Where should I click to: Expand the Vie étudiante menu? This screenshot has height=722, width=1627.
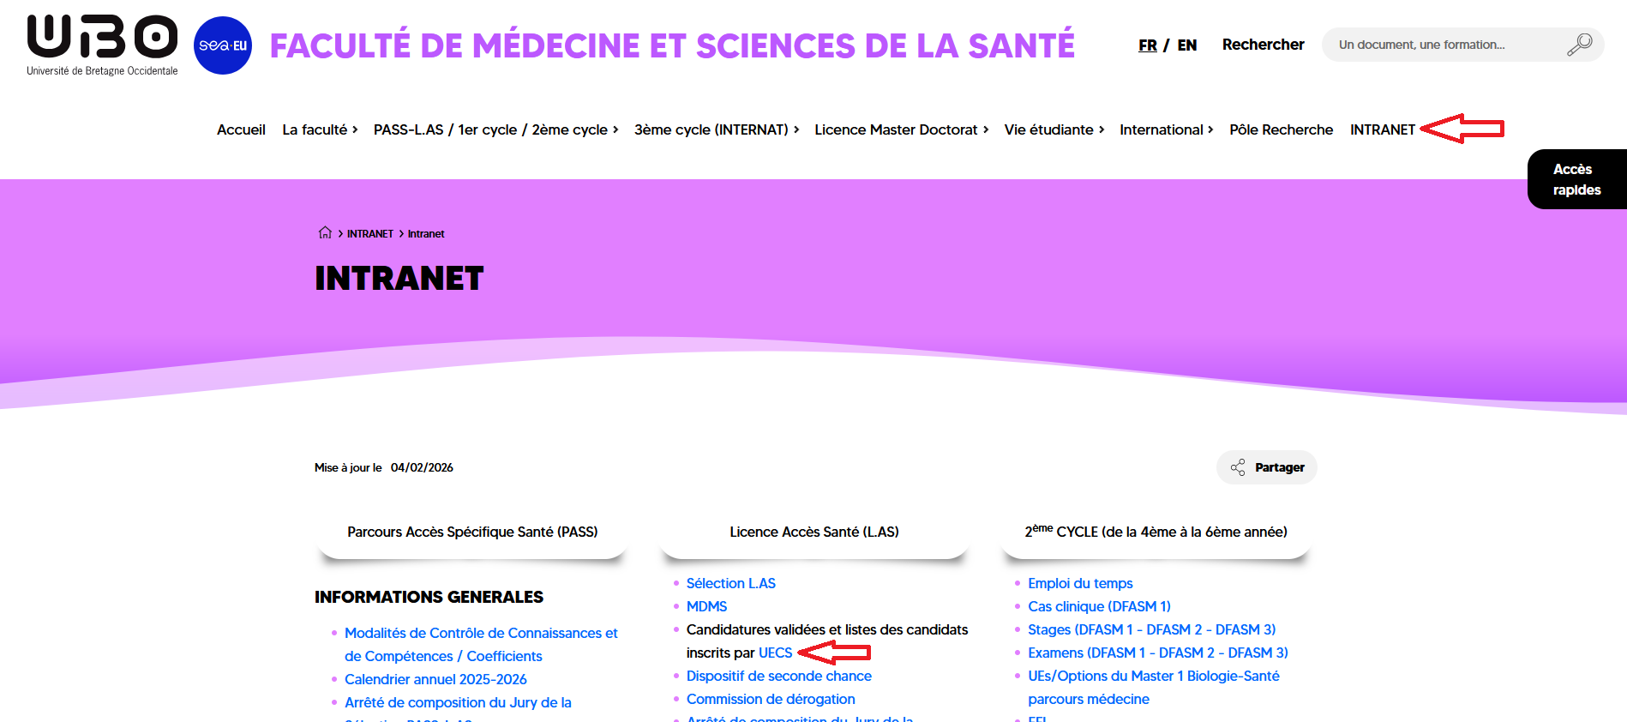[x=1054, y=129]
